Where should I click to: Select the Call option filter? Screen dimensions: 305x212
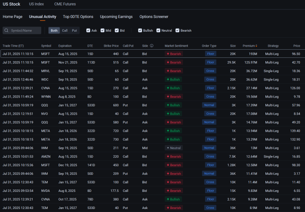coord(65,30)
